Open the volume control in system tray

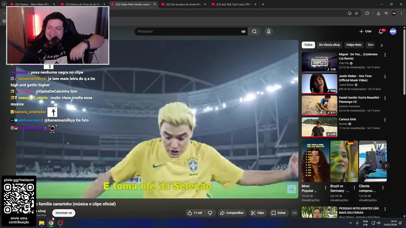pos(378,223)
